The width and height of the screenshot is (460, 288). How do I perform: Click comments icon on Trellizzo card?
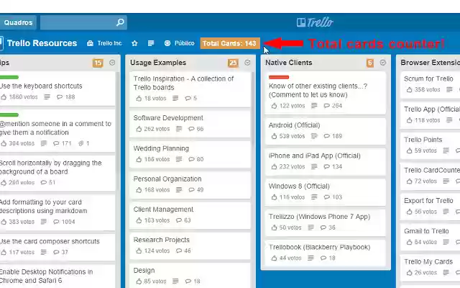(x=323, y=228)
